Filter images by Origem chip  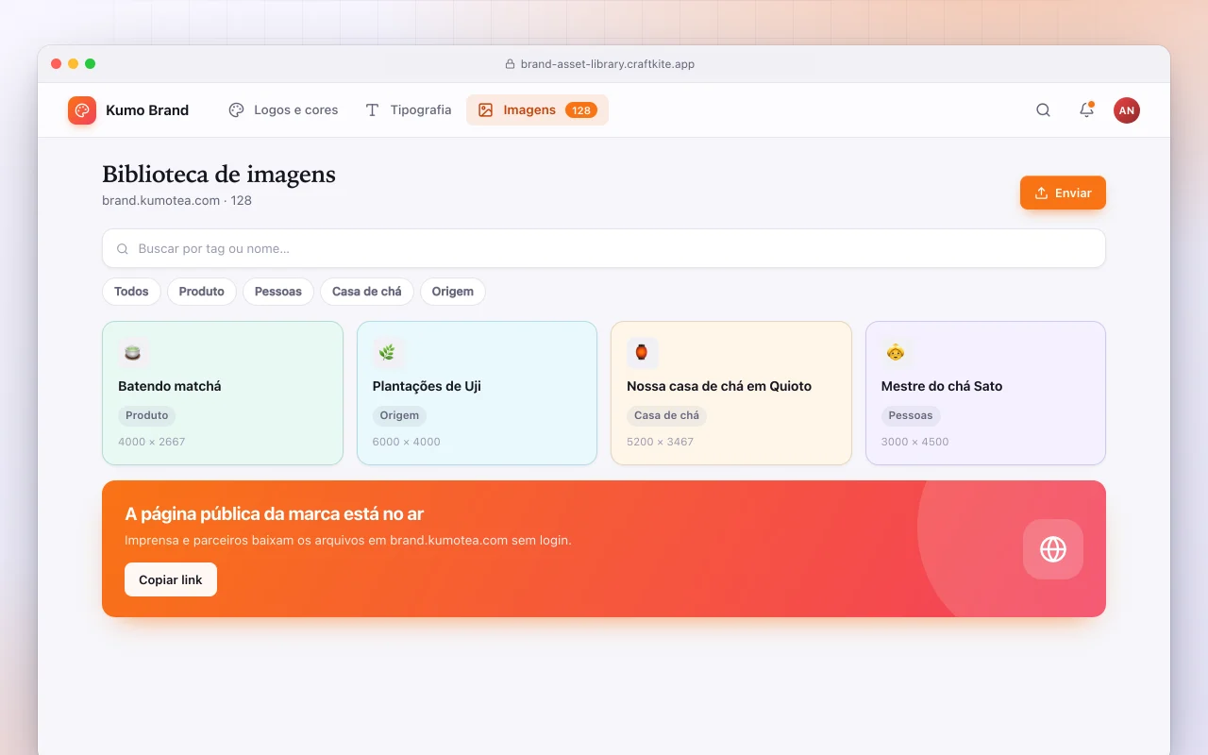[453, 292]
